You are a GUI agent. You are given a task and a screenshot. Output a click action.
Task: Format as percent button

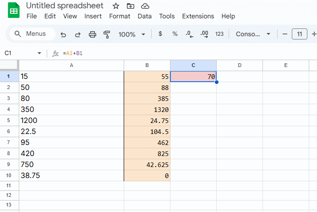point(175,34)
